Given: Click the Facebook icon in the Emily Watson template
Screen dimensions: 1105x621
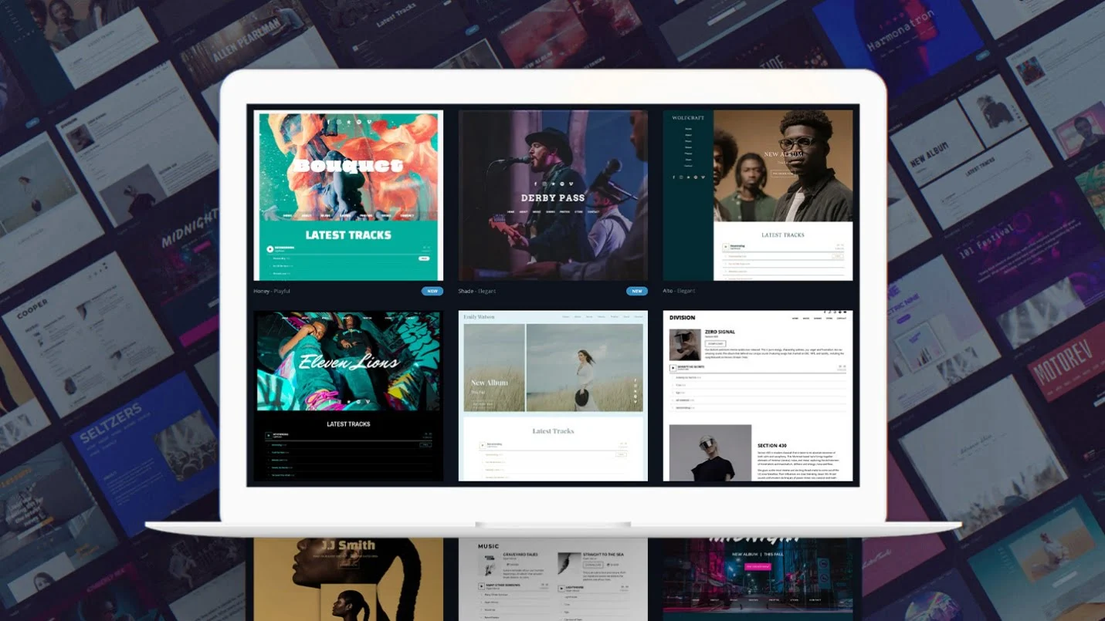Looking at the screenshot, I should tap(636, 380).
